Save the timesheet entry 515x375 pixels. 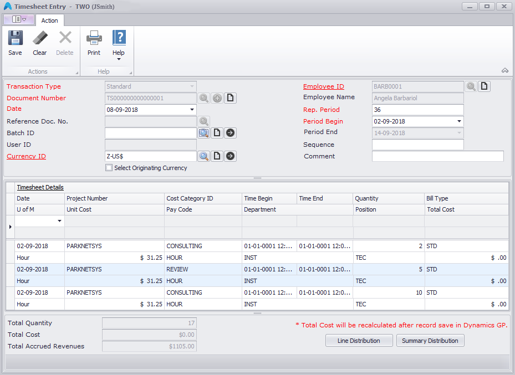[15, 43]
